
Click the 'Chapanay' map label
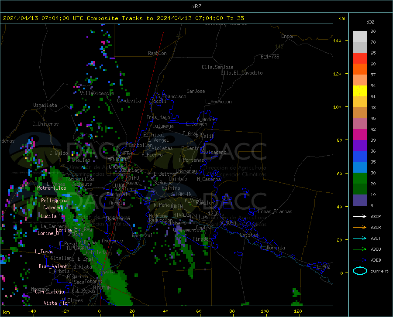[x=186, y=171]
